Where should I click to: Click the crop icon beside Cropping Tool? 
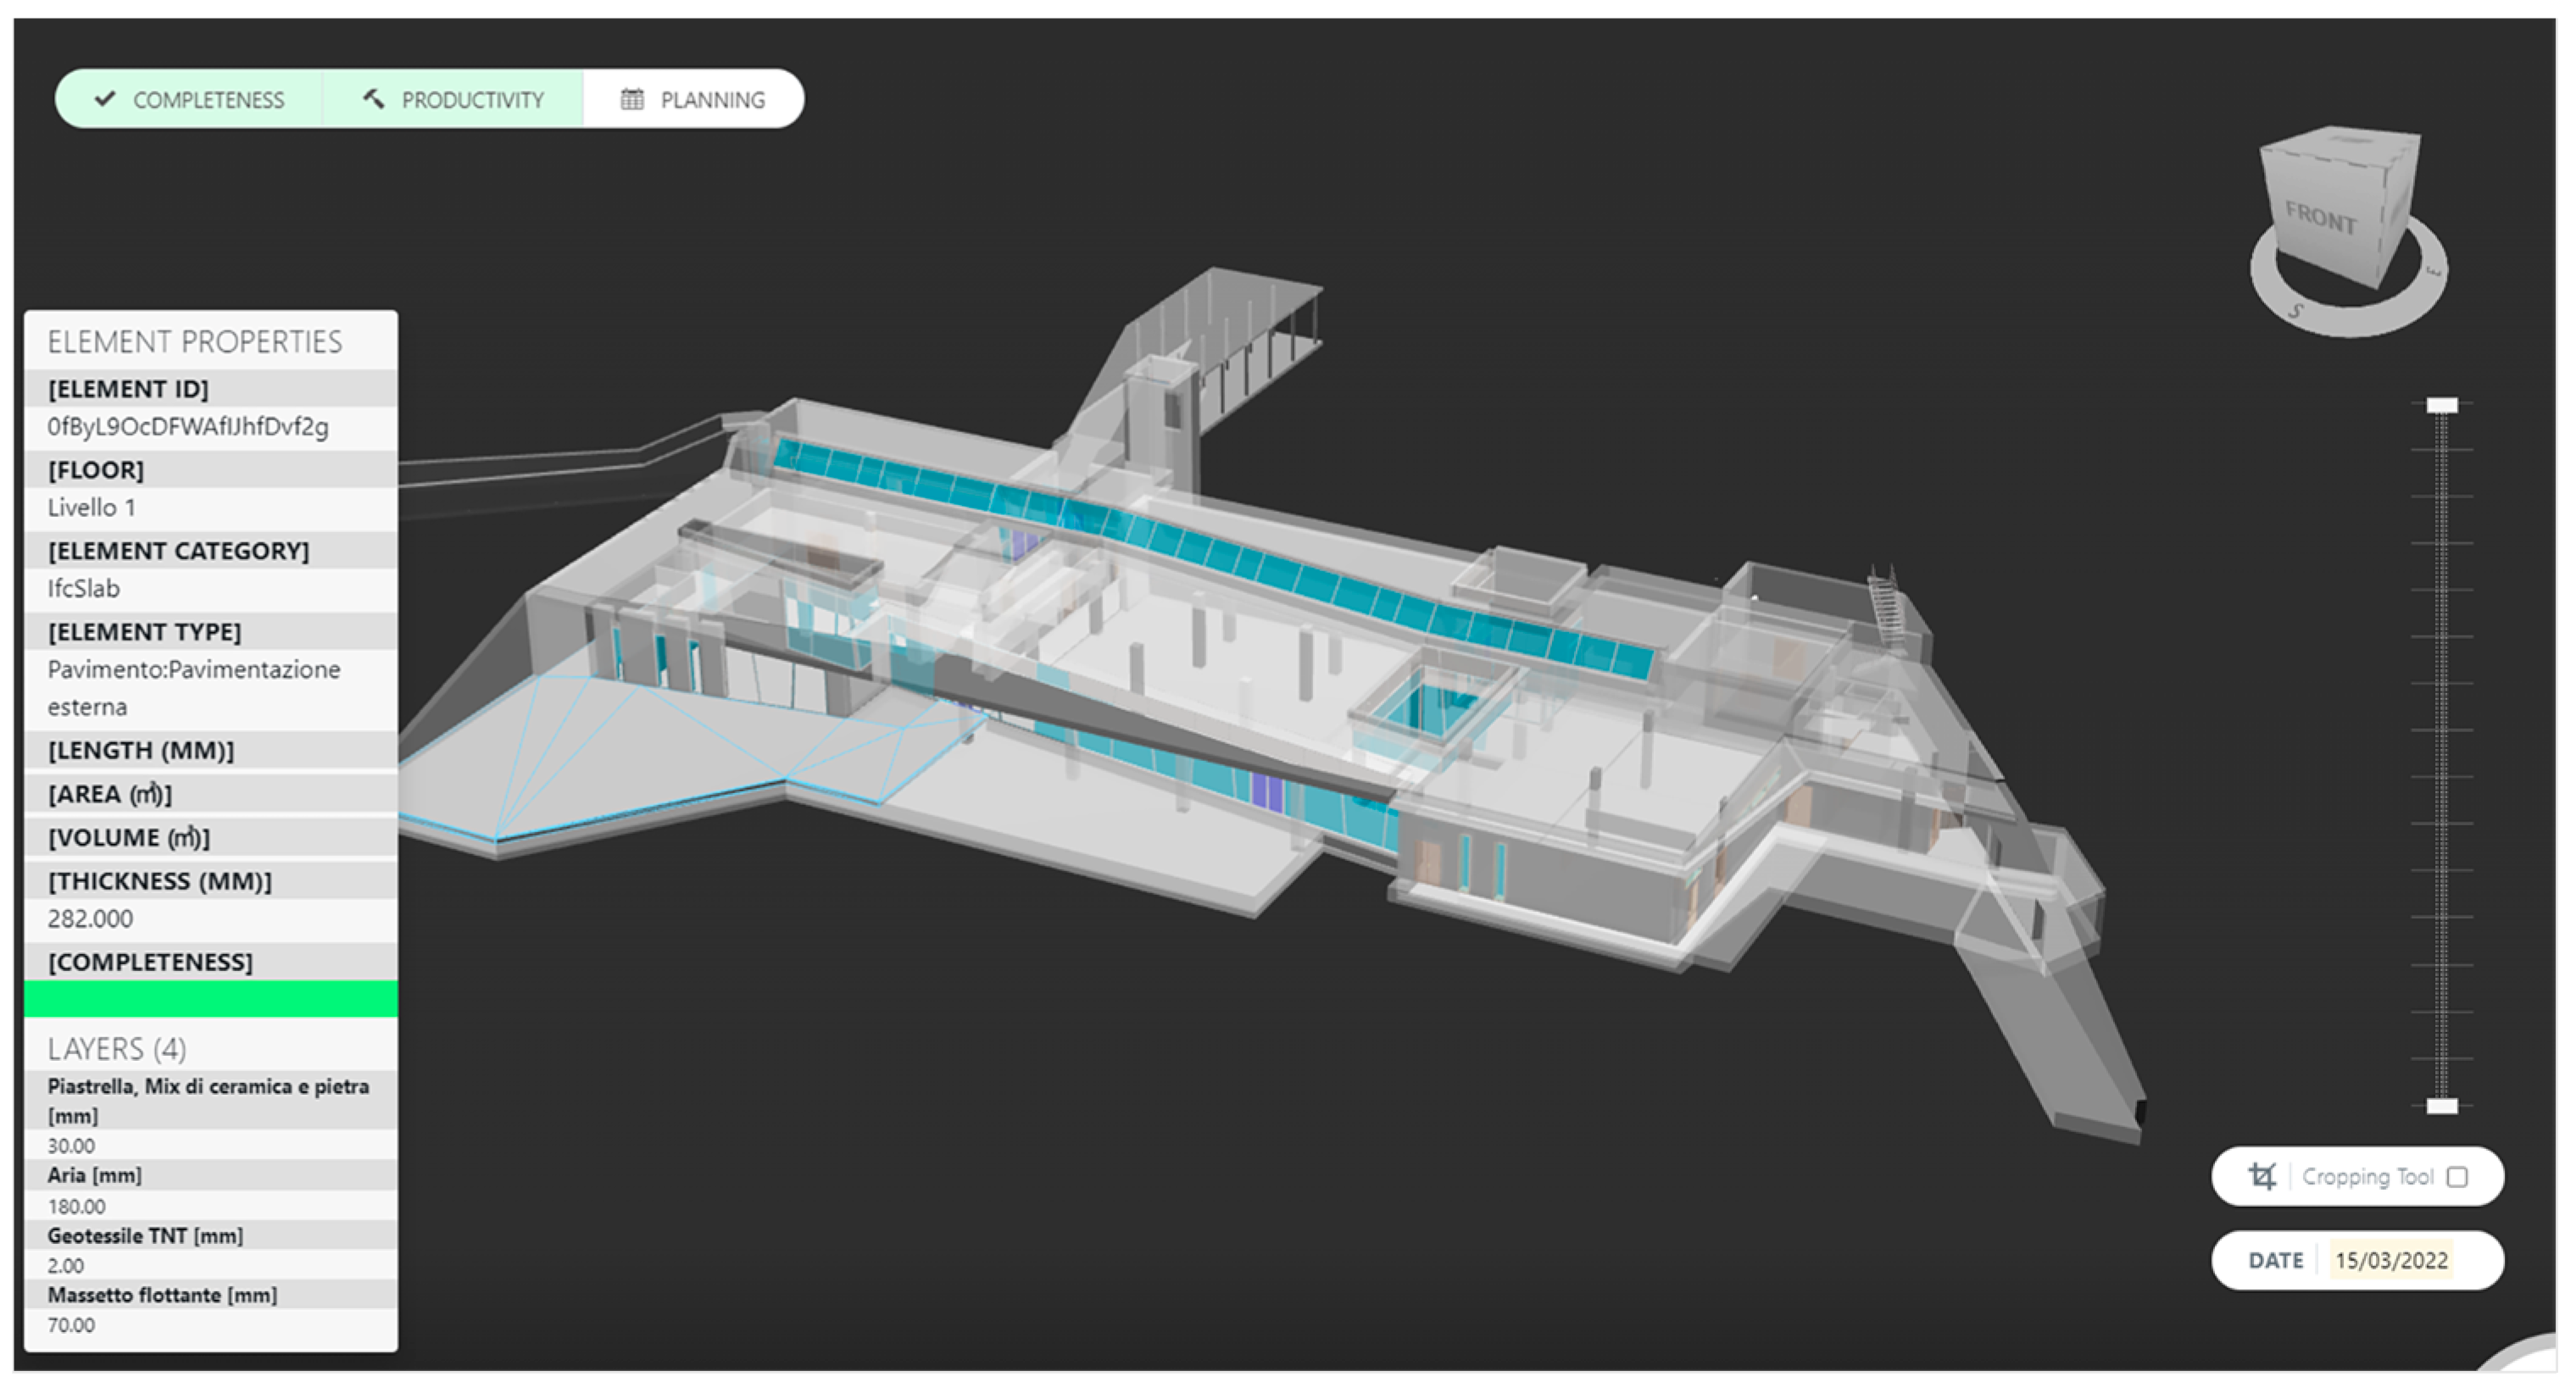[x=2261, y=1176]
